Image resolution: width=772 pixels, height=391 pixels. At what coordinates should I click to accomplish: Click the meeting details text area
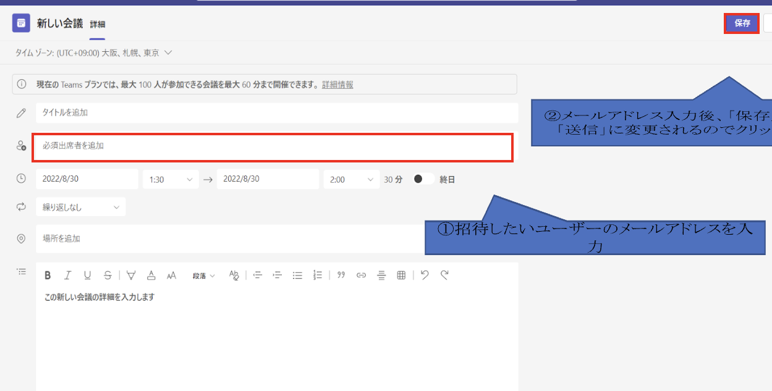[x=277, y=340]
